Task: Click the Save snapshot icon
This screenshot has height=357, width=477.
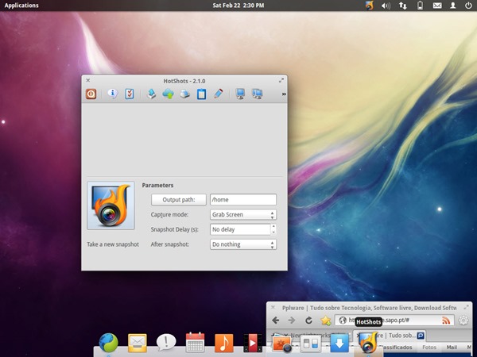Action: [x=151, y=94]
